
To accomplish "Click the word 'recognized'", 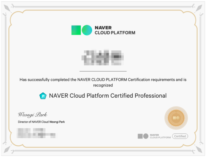I will 103,85.
